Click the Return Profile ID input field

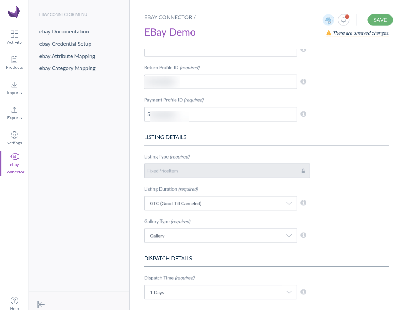pos(220,82)
